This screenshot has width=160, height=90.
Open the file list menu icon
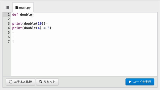(7, 7)
